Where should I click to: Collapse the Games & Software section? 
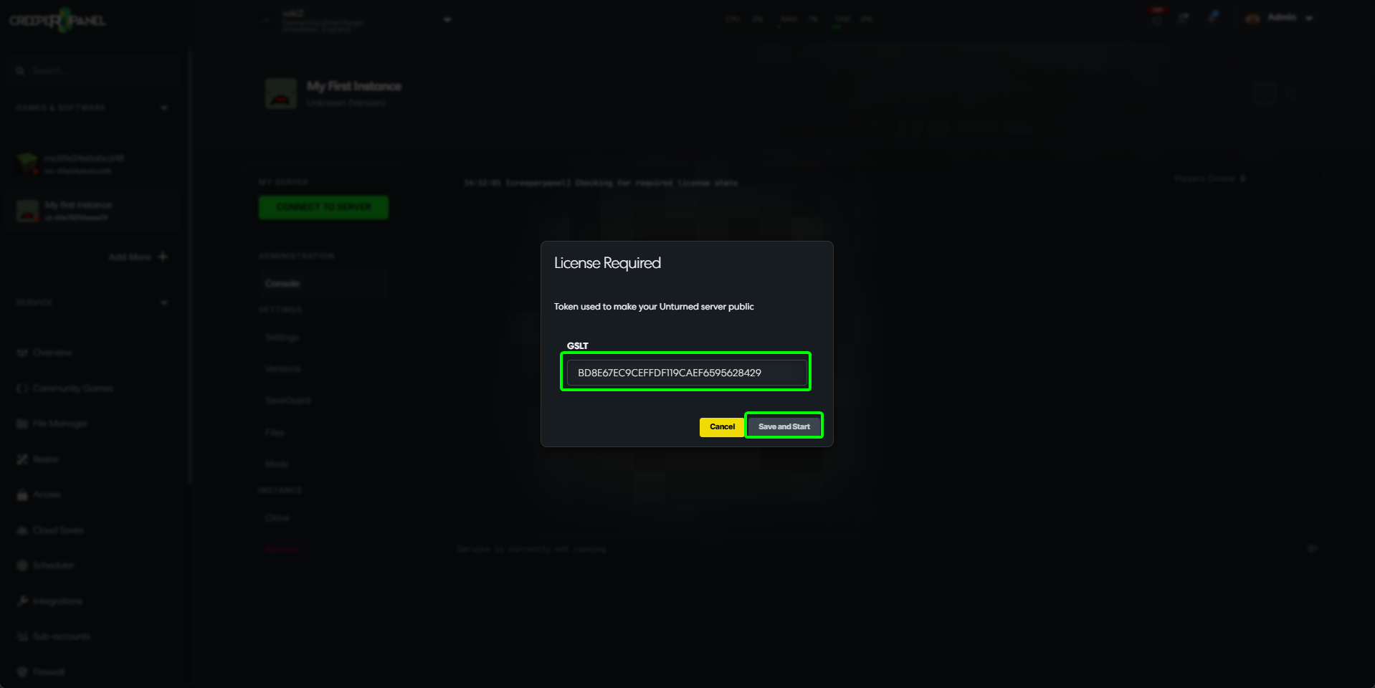point(164,107)
